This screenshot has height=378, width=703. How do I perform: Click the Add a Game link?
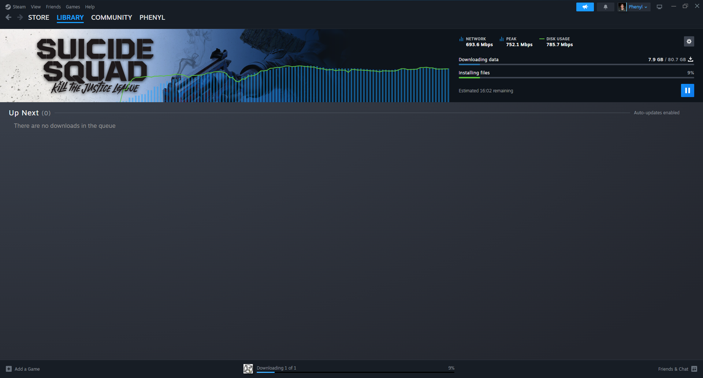tap(27, 369)
